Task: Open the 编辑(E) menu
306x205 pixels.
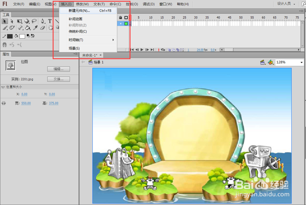Action: [35, 4]
